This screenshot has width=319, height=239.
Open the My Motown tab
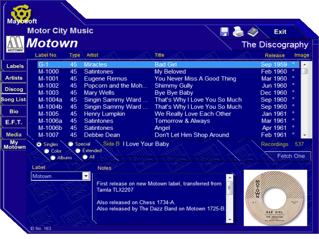coord(14,145)
